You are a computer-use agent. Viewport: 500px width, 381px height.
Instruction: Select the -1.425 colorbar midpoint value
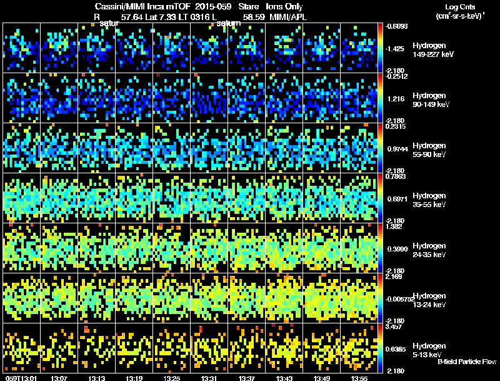395,49
